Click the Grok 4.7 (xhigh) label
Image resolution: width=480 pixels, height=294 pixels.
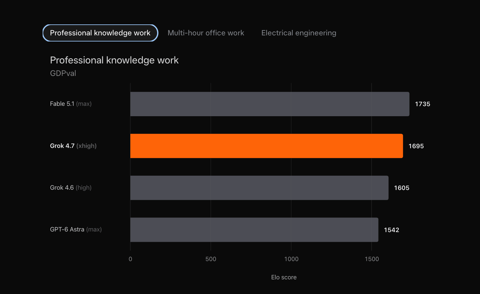point(73,146)
